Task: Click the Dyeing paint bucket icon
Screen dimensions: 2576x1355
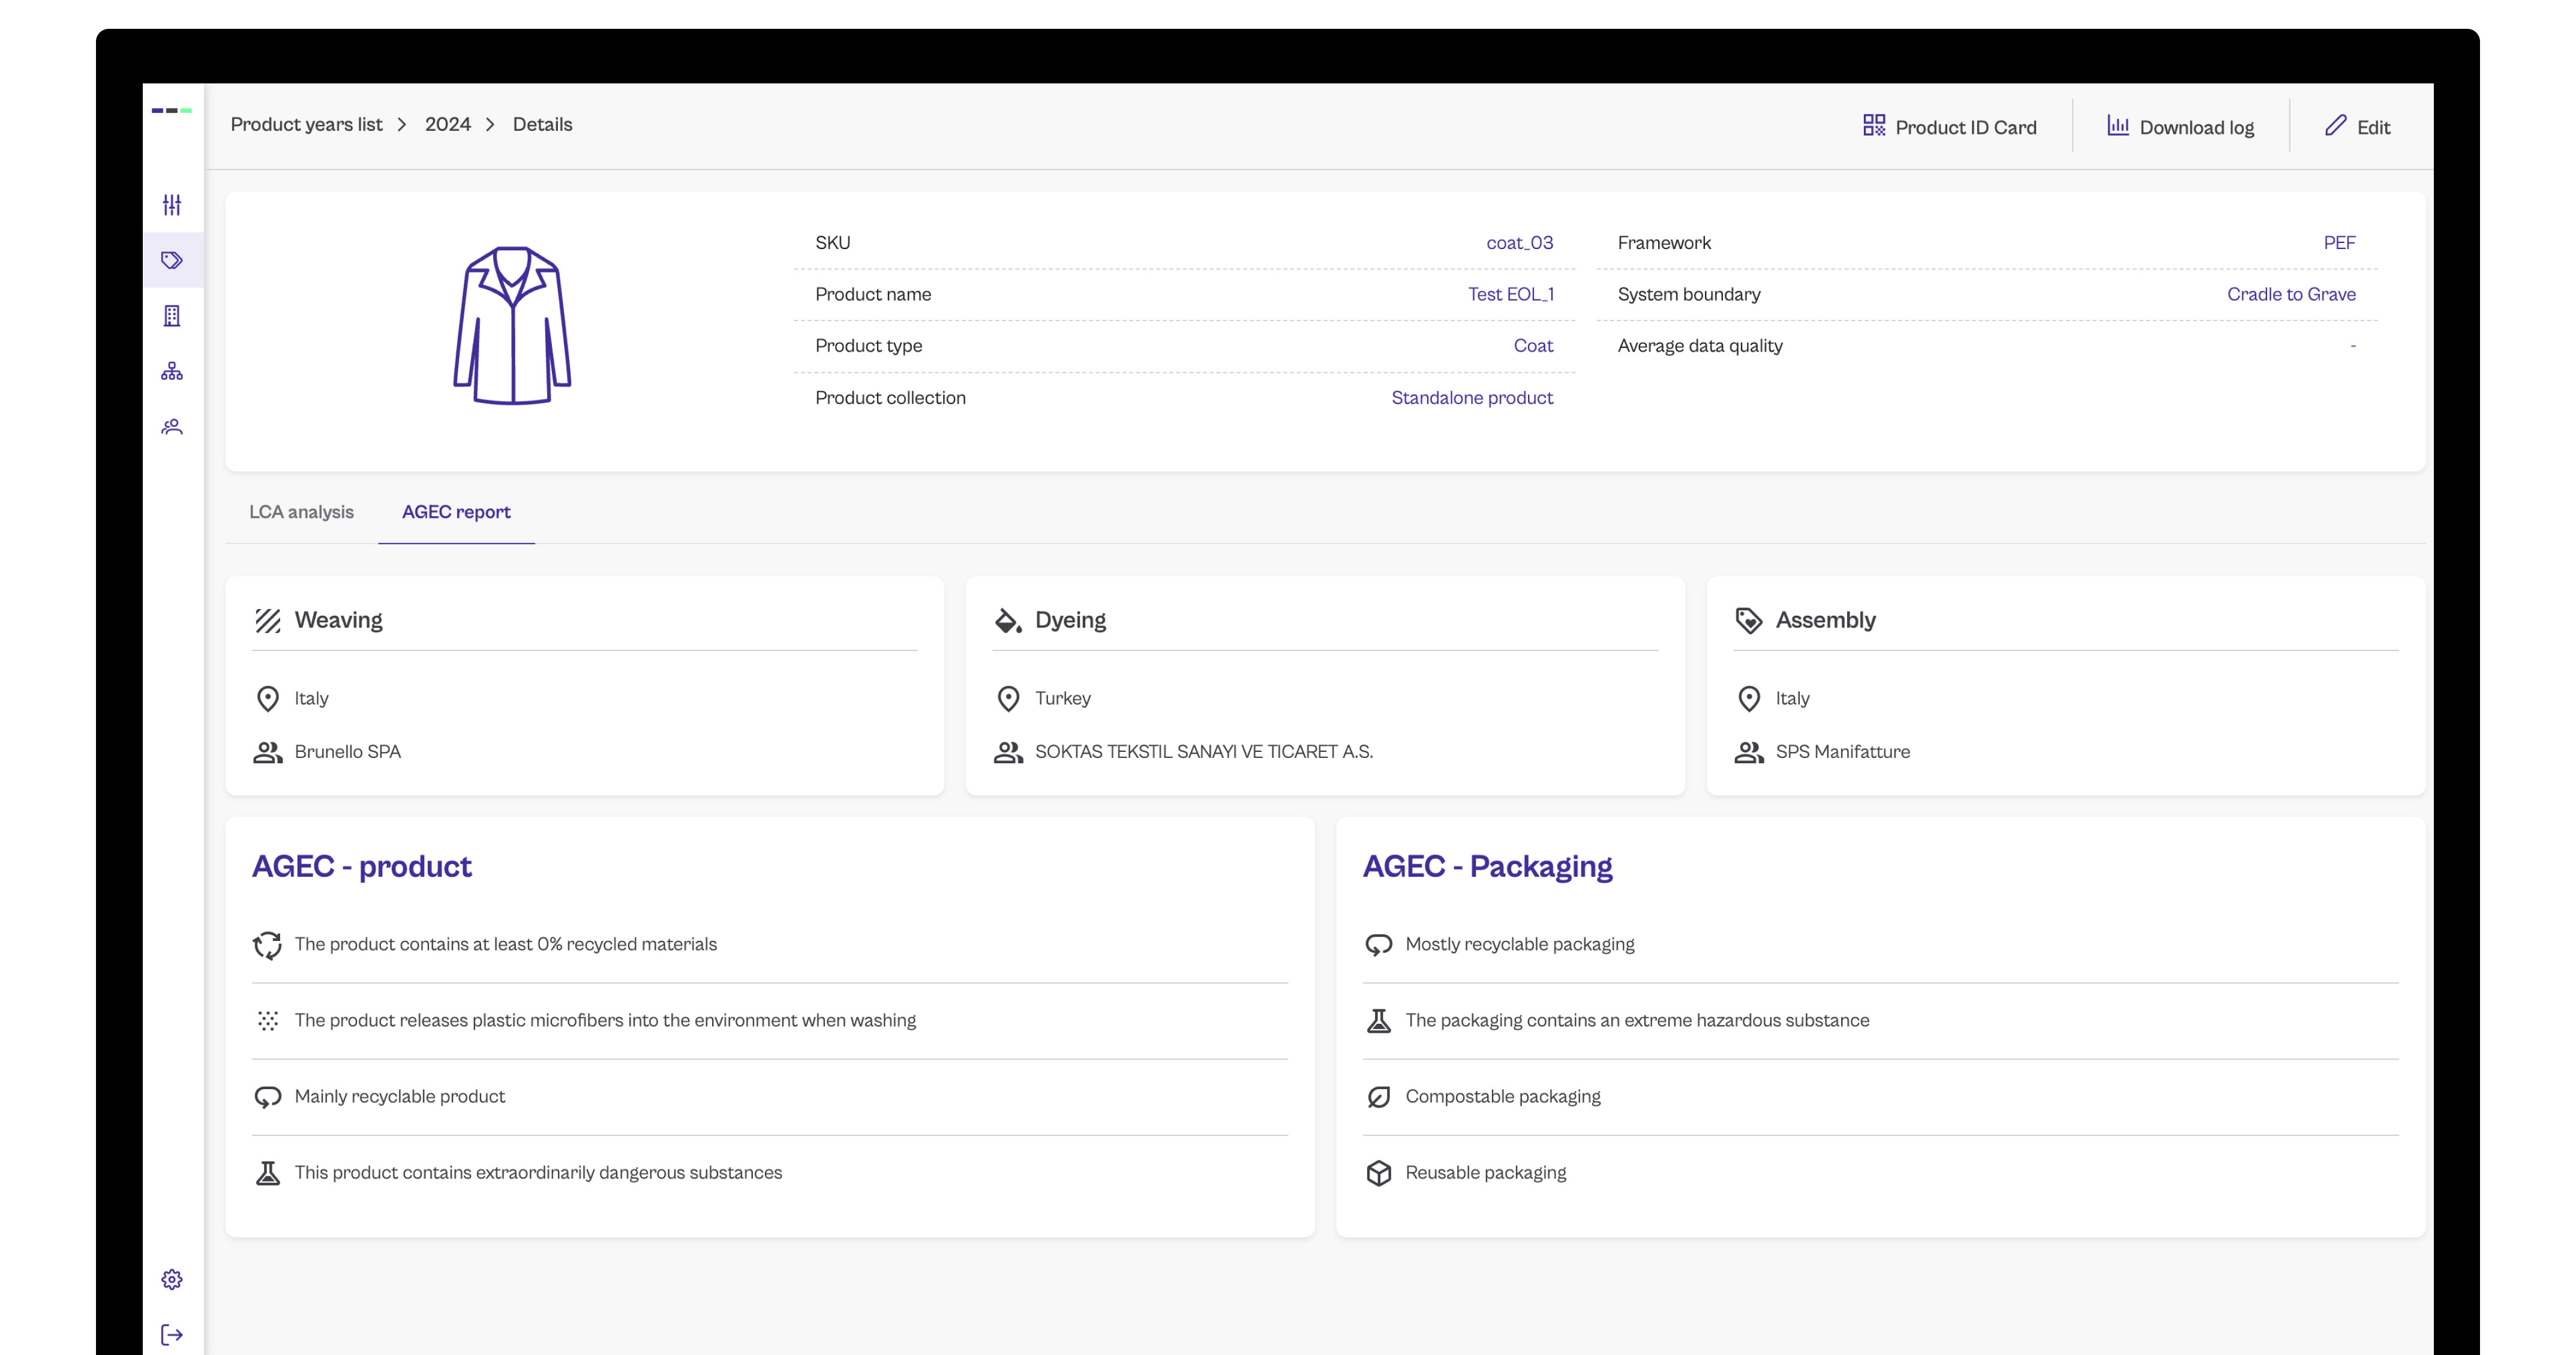Action: click(x=1008, y=620)
